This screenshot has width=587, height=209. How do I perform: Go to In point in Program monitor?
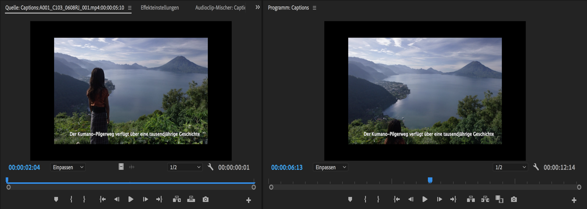click(x=397, y=200)
